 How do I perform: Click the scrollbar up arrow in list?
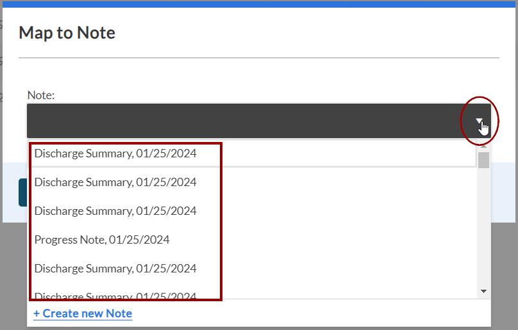point(483,146)
